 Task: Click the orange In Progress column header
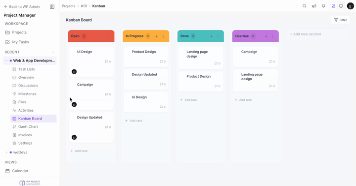point(146,36)
